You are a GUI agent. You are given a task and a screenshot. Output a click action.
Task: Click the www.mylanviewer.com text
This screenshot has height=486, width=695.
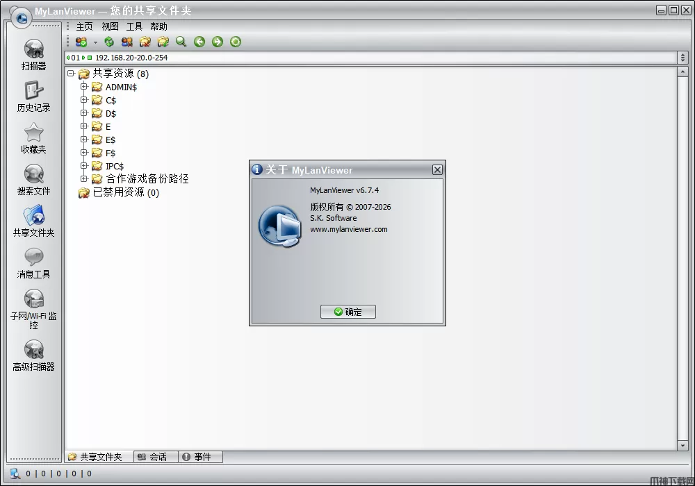pos(348,229)
